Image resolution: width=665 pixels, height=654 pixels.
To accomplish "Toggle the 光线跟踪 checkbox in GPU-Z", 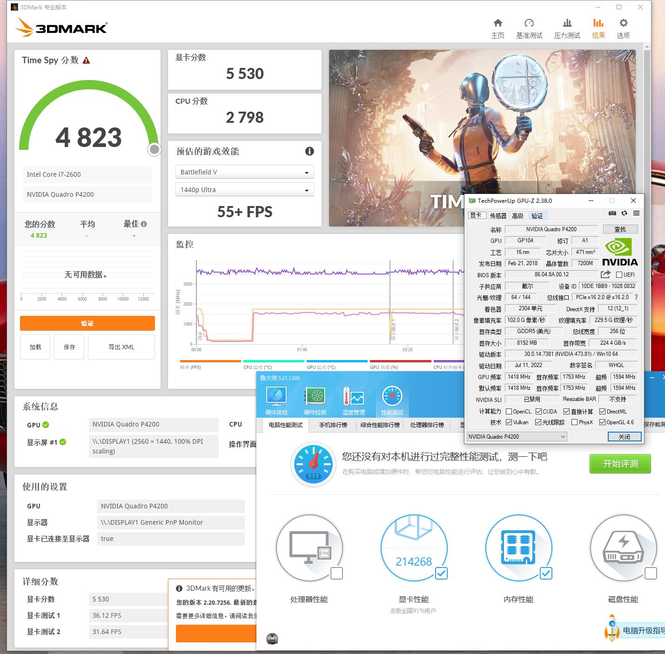I will pyautogui.click(x=538, y=422).
